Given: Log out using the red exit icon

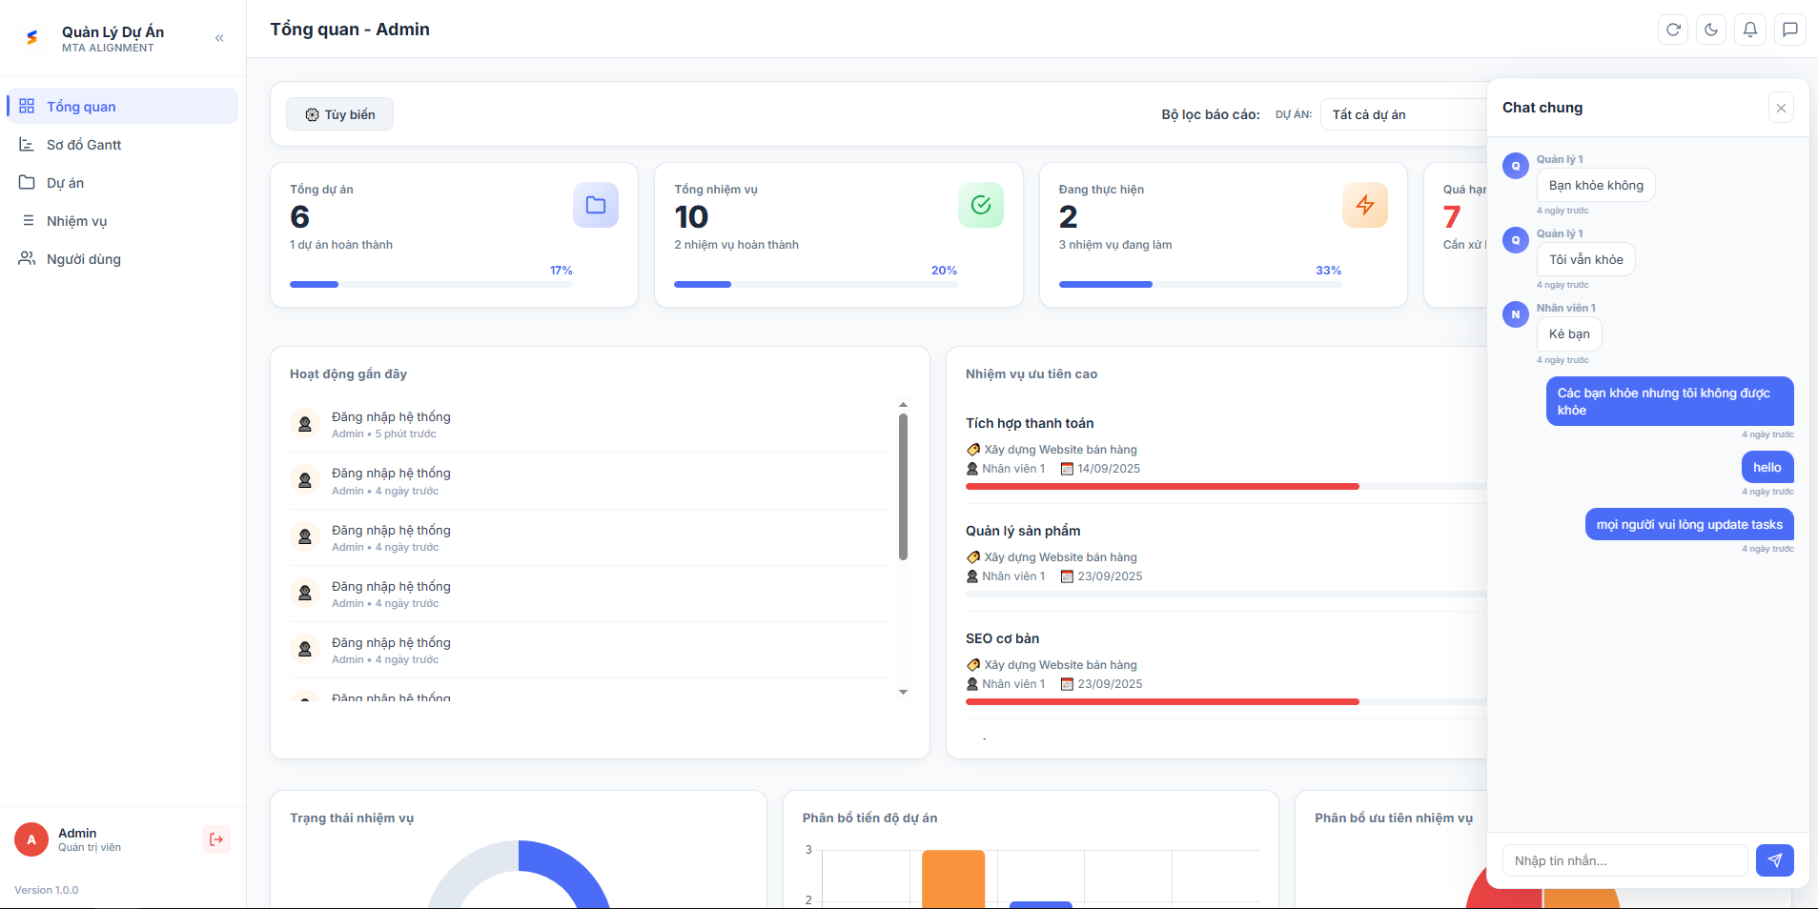Looking at the screenshot, I should 216,839.
